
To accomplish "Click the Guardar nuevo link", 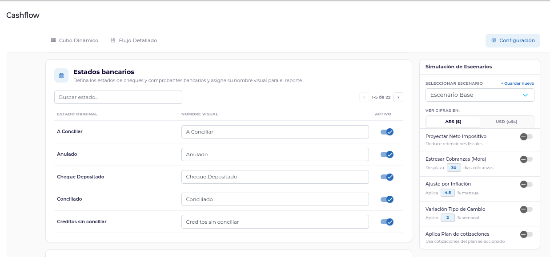I will pos(518,83).
